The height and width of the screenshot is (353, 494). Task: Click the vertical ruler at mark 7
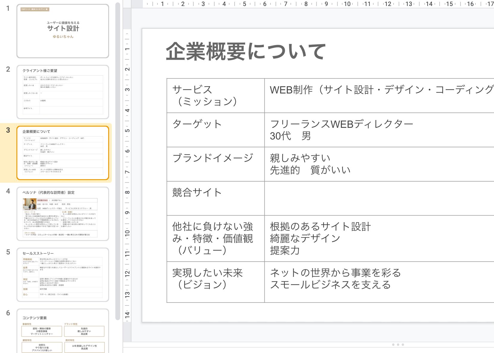(127, 172)
